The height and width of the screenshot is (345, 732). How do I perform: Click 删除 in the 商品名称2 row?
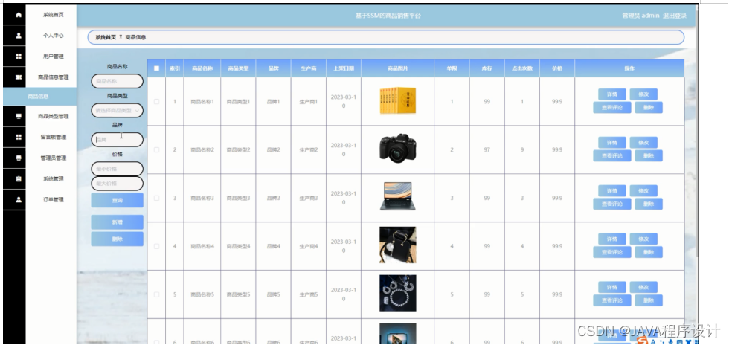649,156
